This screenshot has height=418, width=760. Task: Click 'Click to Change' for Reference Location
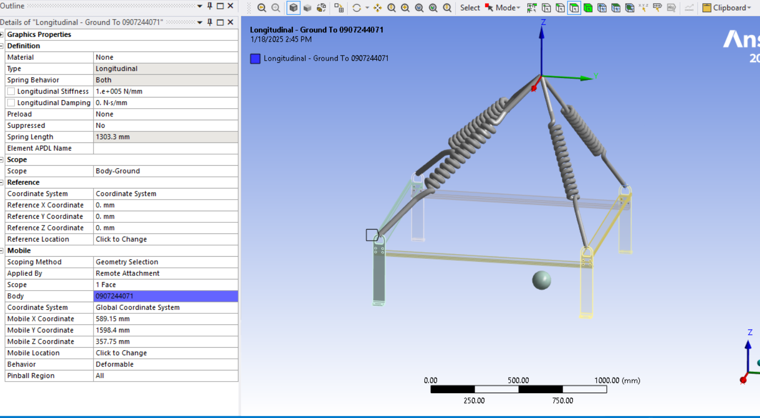click(x=121, y=239)
